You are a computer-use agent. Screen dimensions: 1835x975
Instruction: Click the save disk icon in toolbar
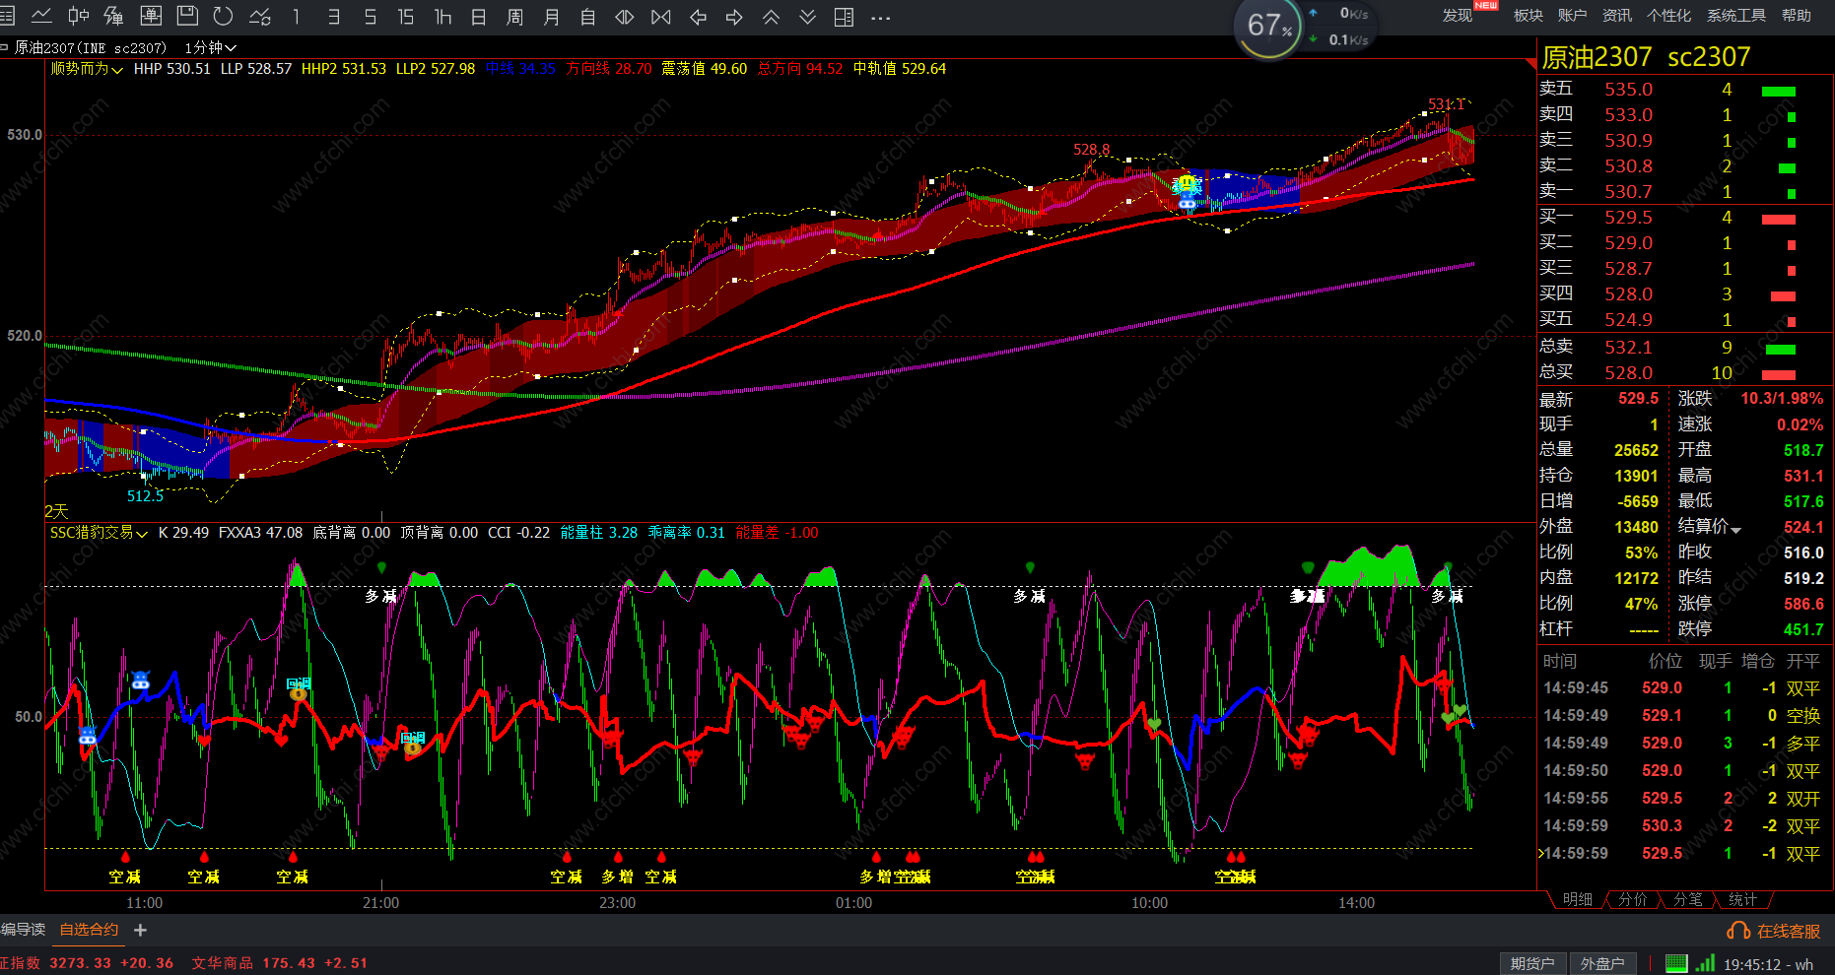pos(187,16)
